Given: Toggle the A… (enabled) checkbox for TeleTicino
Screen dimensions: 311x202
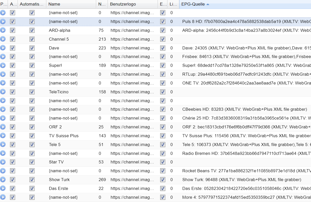Looking at the screenshot, I should (13, 92).
